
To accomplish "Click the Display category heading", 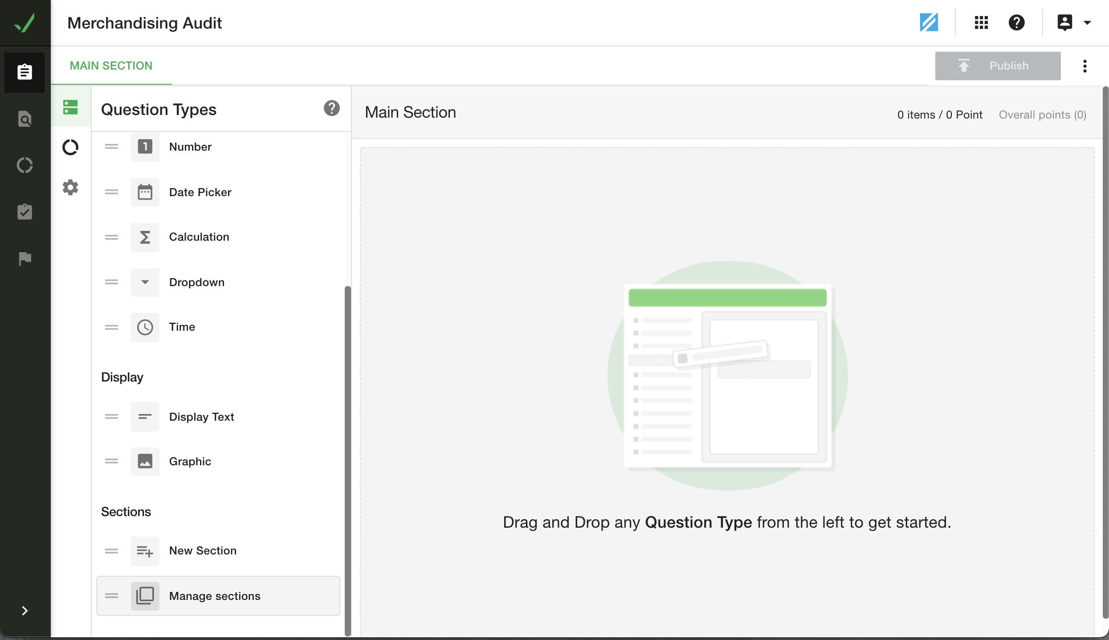I will 122,377.
